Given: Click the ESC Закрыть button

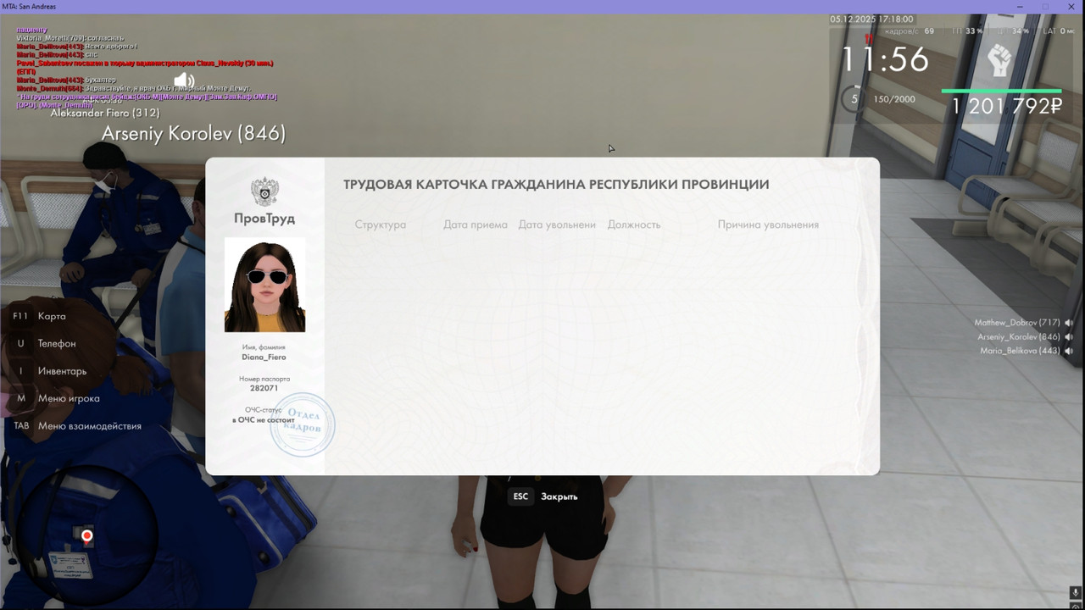Looking at the screenshot, I should (542, 496).
